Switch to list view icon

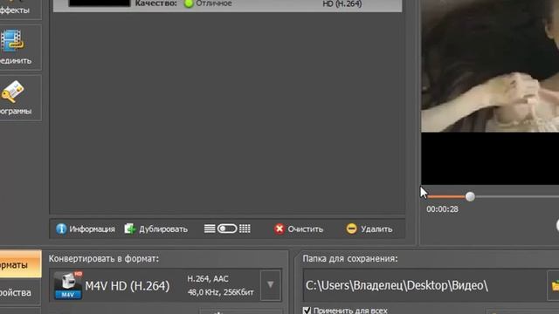click(210, 229)
